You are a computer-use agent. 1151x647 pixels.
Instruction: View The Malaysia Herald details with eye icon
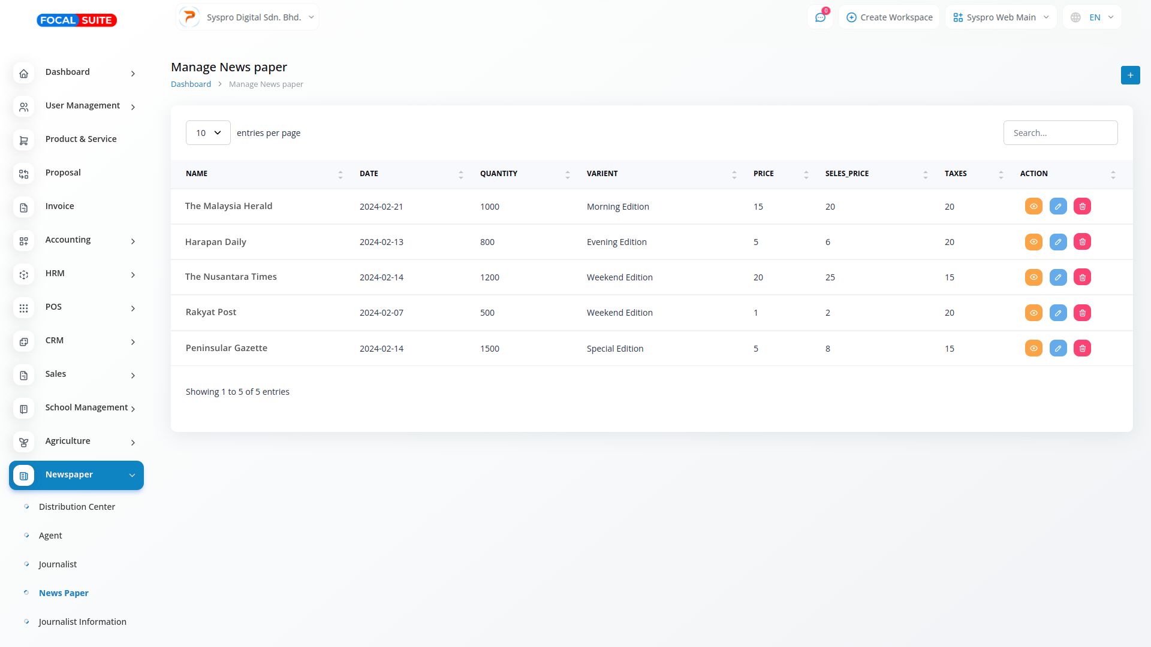1034,207
